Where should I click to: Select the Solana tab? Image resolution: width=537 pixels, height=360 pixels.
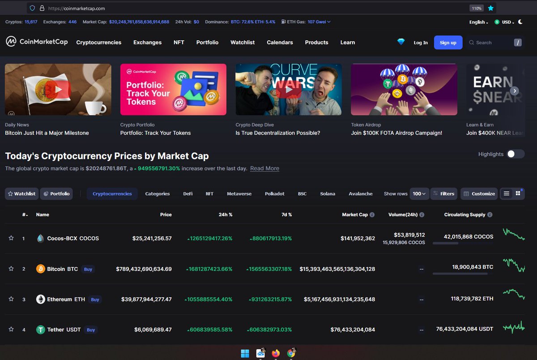point(328,193)
